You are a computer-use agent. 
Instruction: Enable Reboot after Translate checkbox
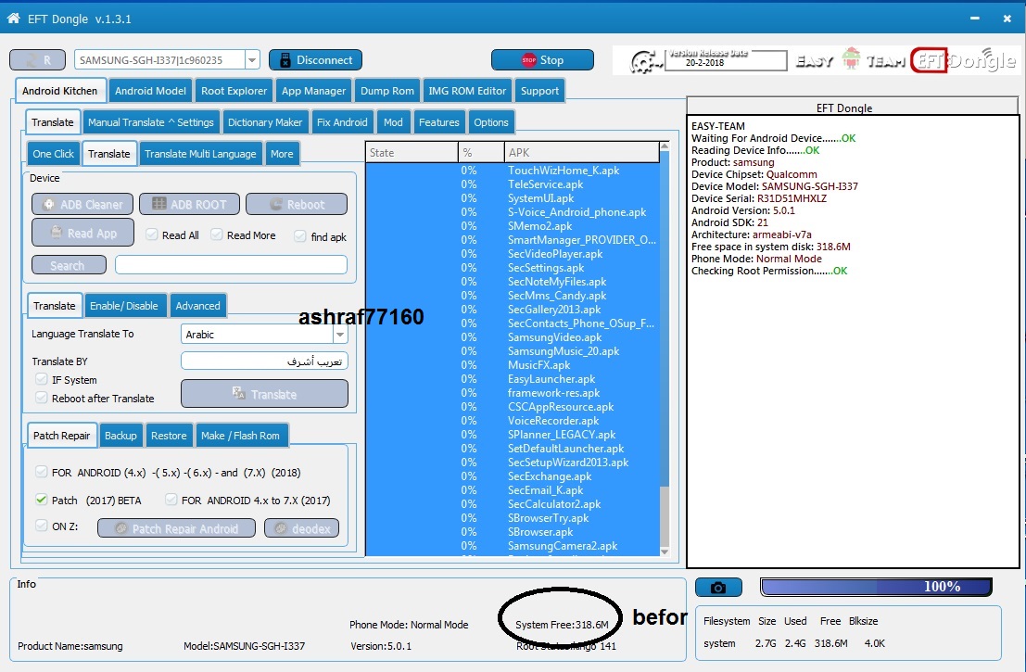coord(41,398)
